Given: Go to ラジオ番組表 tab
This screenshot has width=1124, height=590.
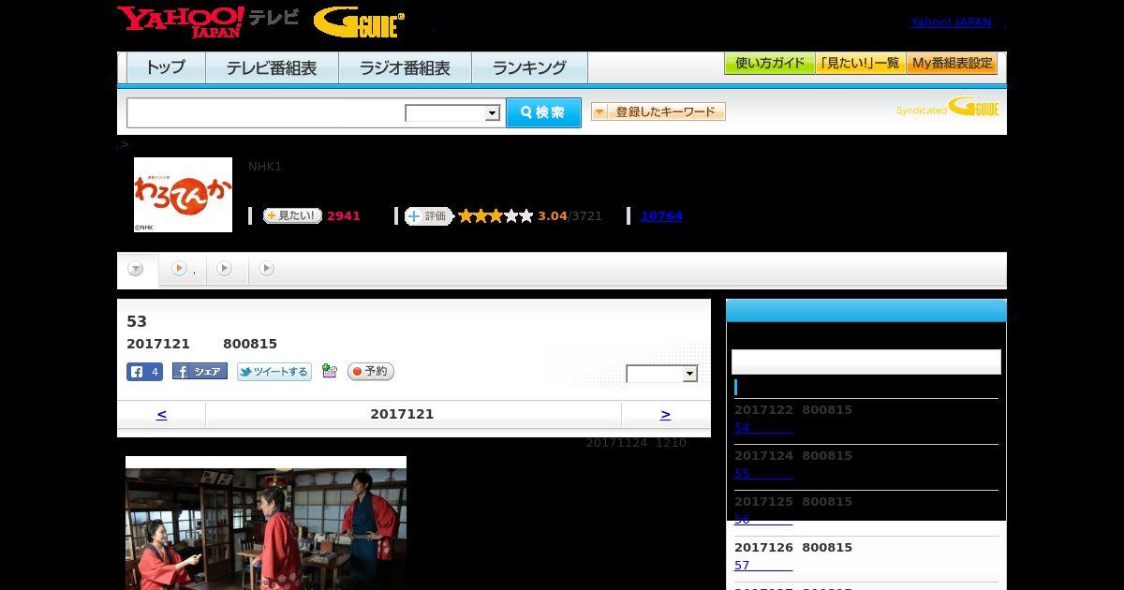Looking at the screenshot, I should pyautogui.click(x=405, y=67).
